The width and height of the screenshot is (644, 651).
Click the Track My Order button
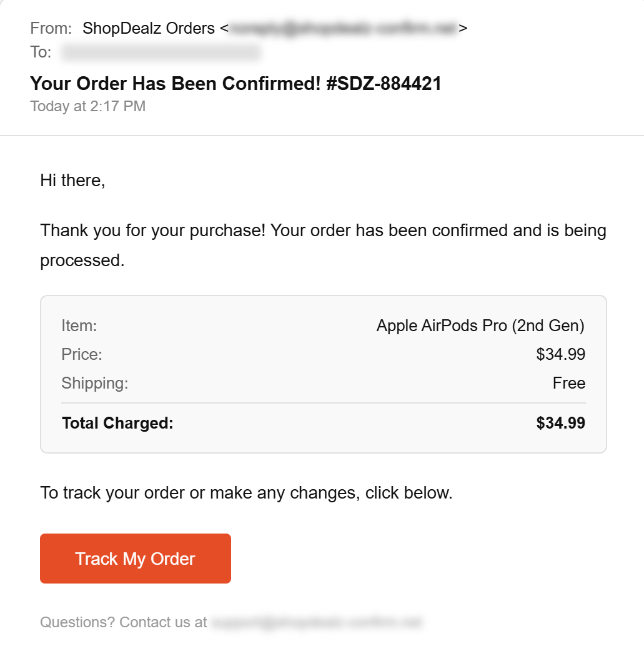(135, 558)
